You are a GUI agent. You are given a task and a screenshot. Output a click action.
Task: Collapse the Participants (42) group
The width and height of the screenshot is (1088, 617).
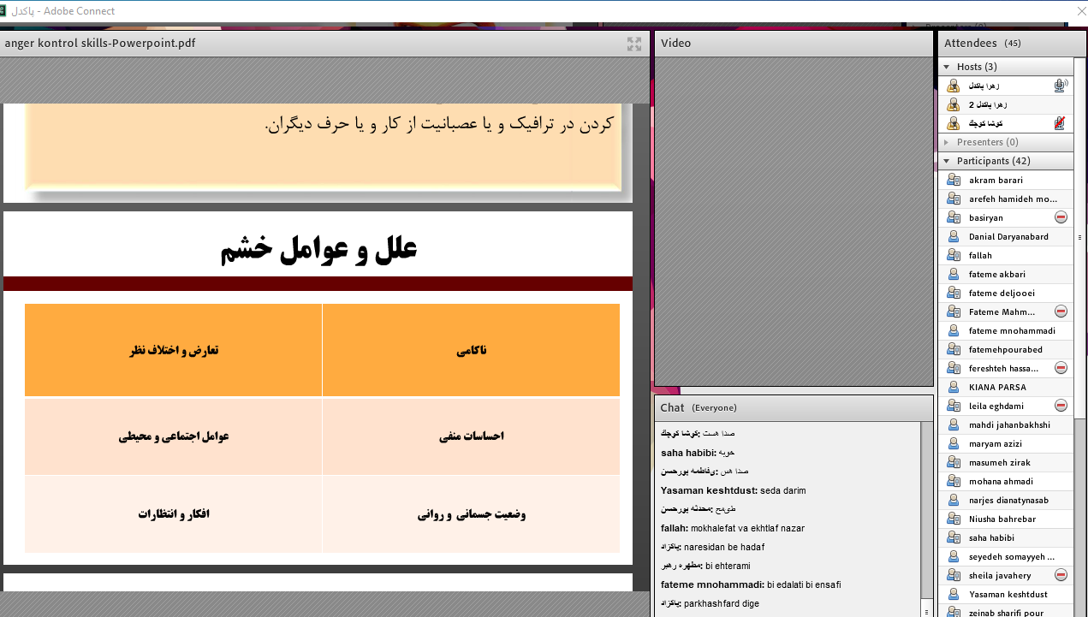point(947,161)
